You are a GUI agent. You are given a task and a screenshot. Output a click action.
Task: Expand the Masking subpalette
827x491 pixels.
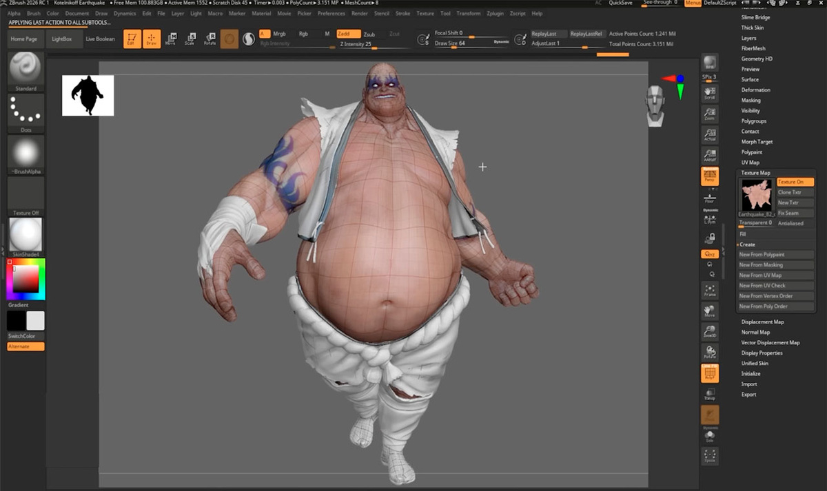(x=751, y=100)
